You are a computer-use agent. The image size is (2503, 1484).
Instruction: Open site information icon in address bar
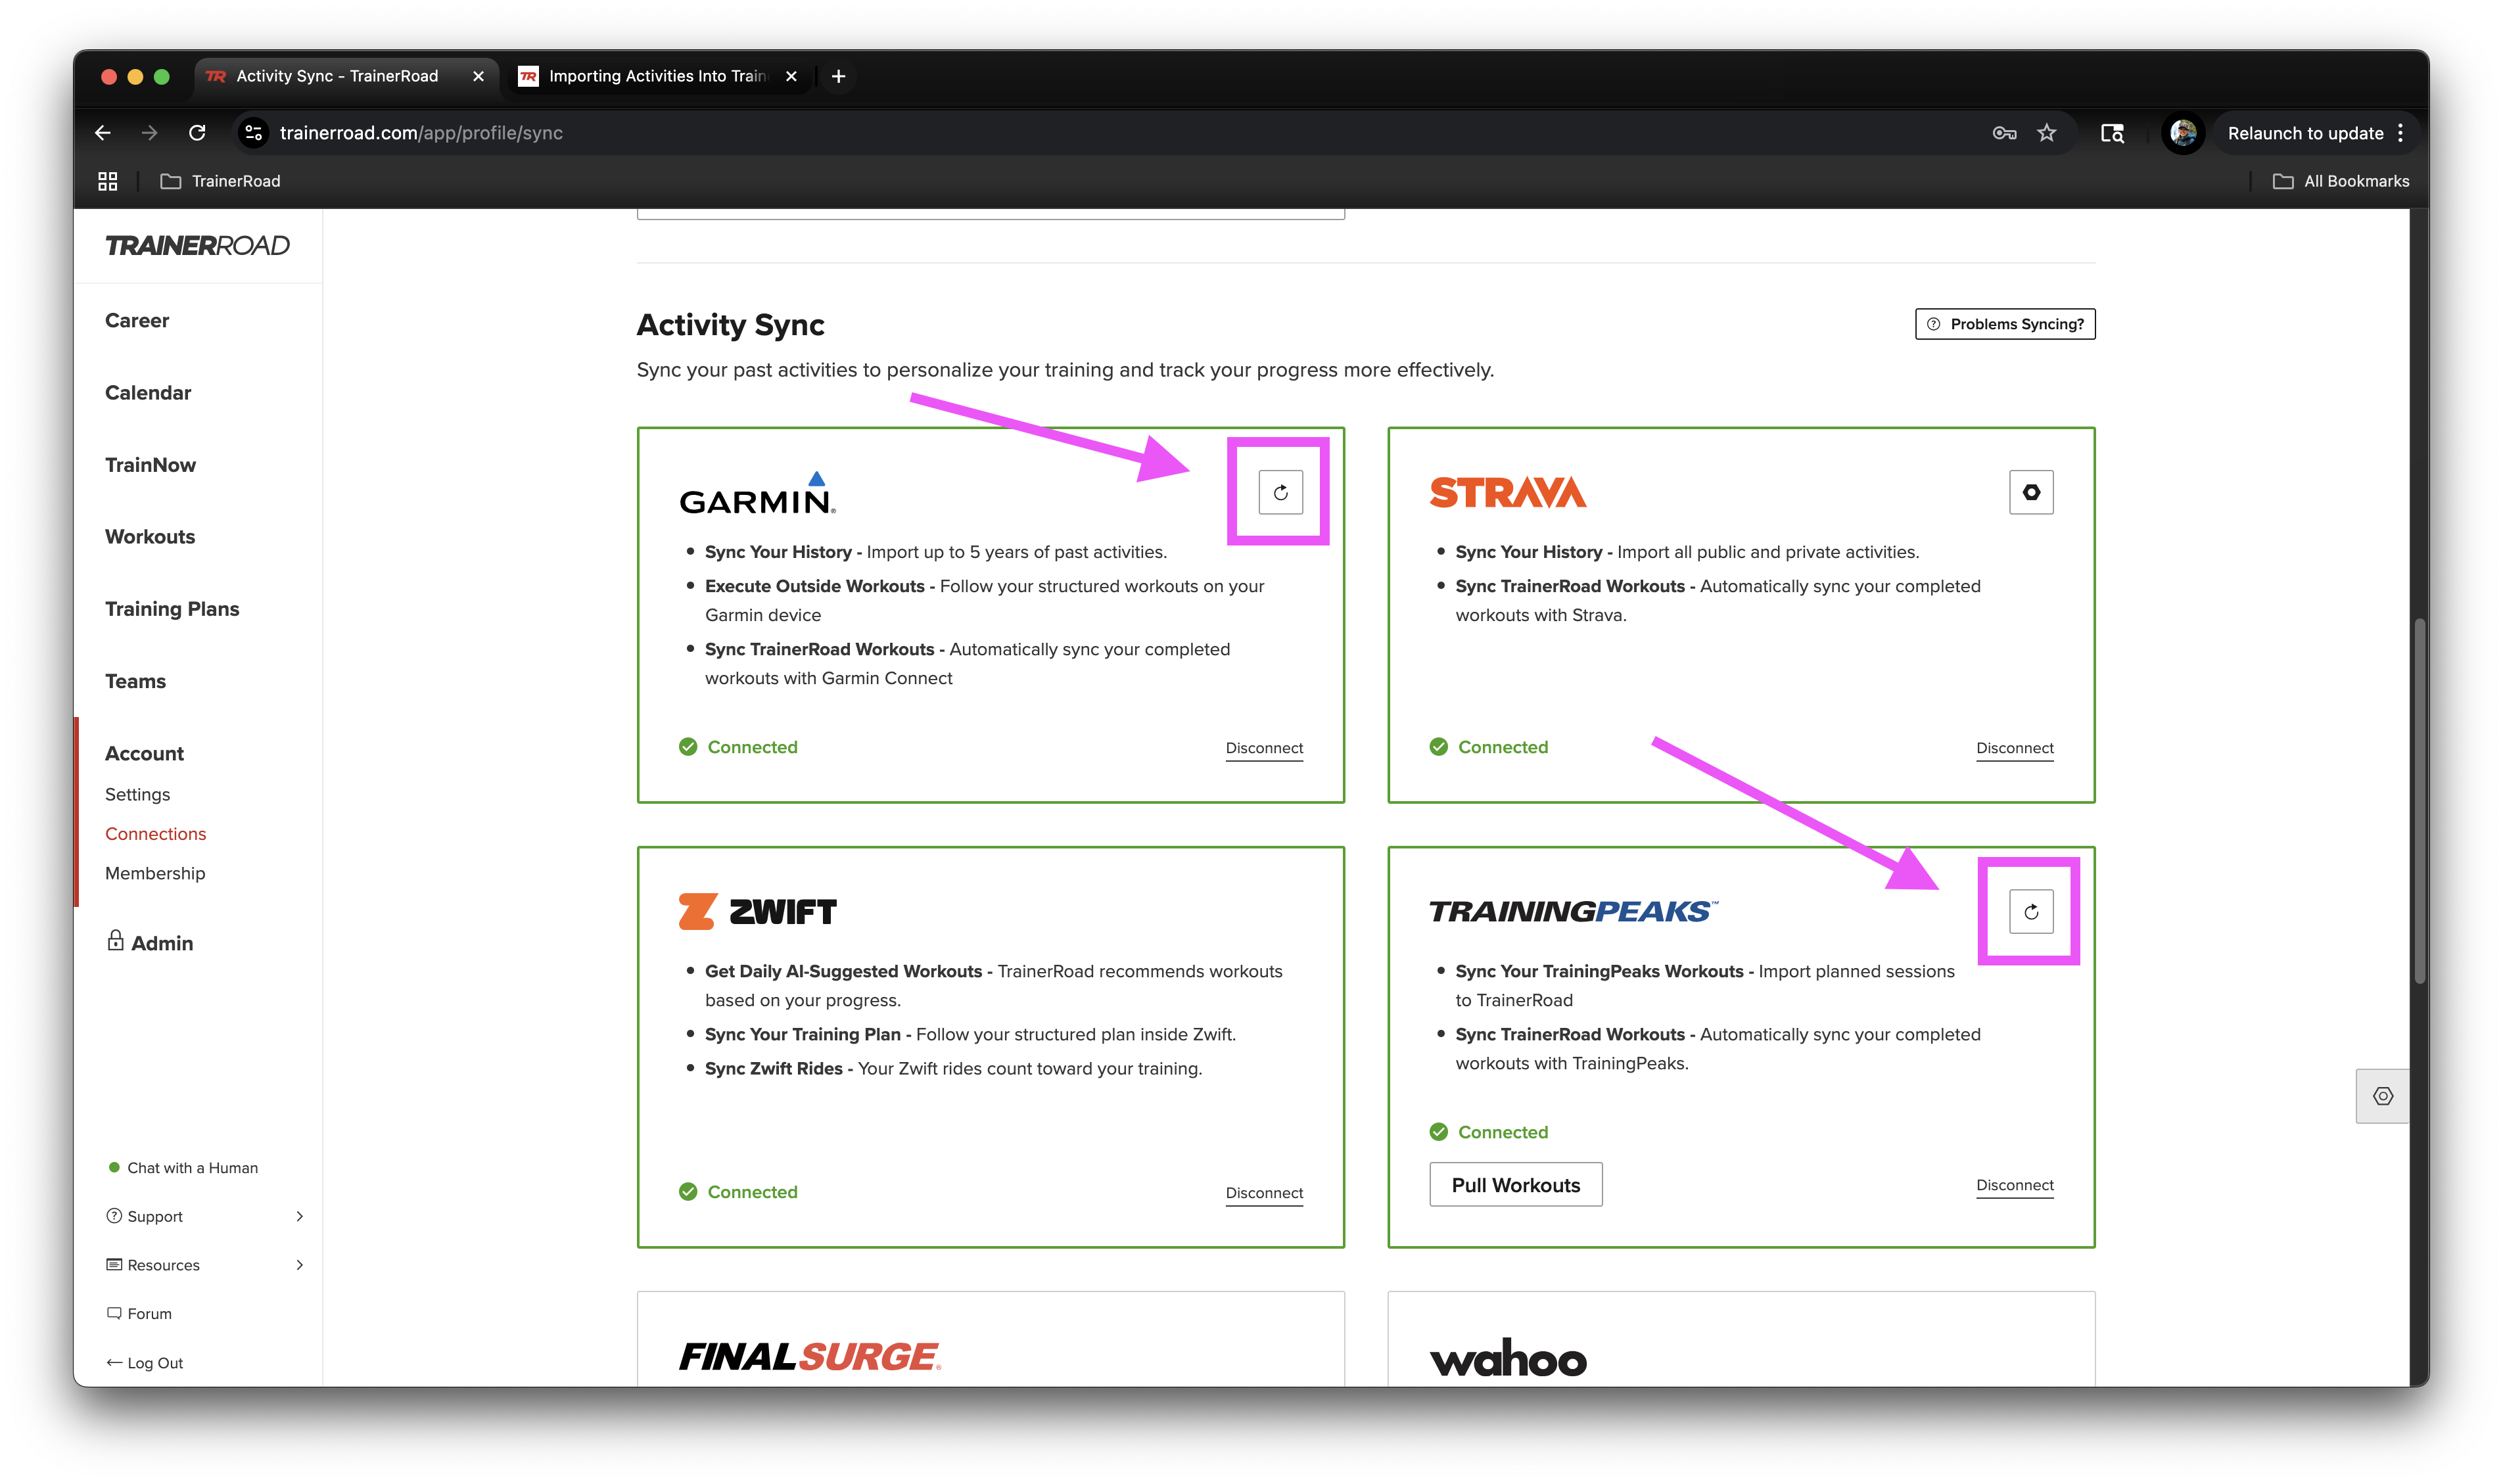click(254, 133)
